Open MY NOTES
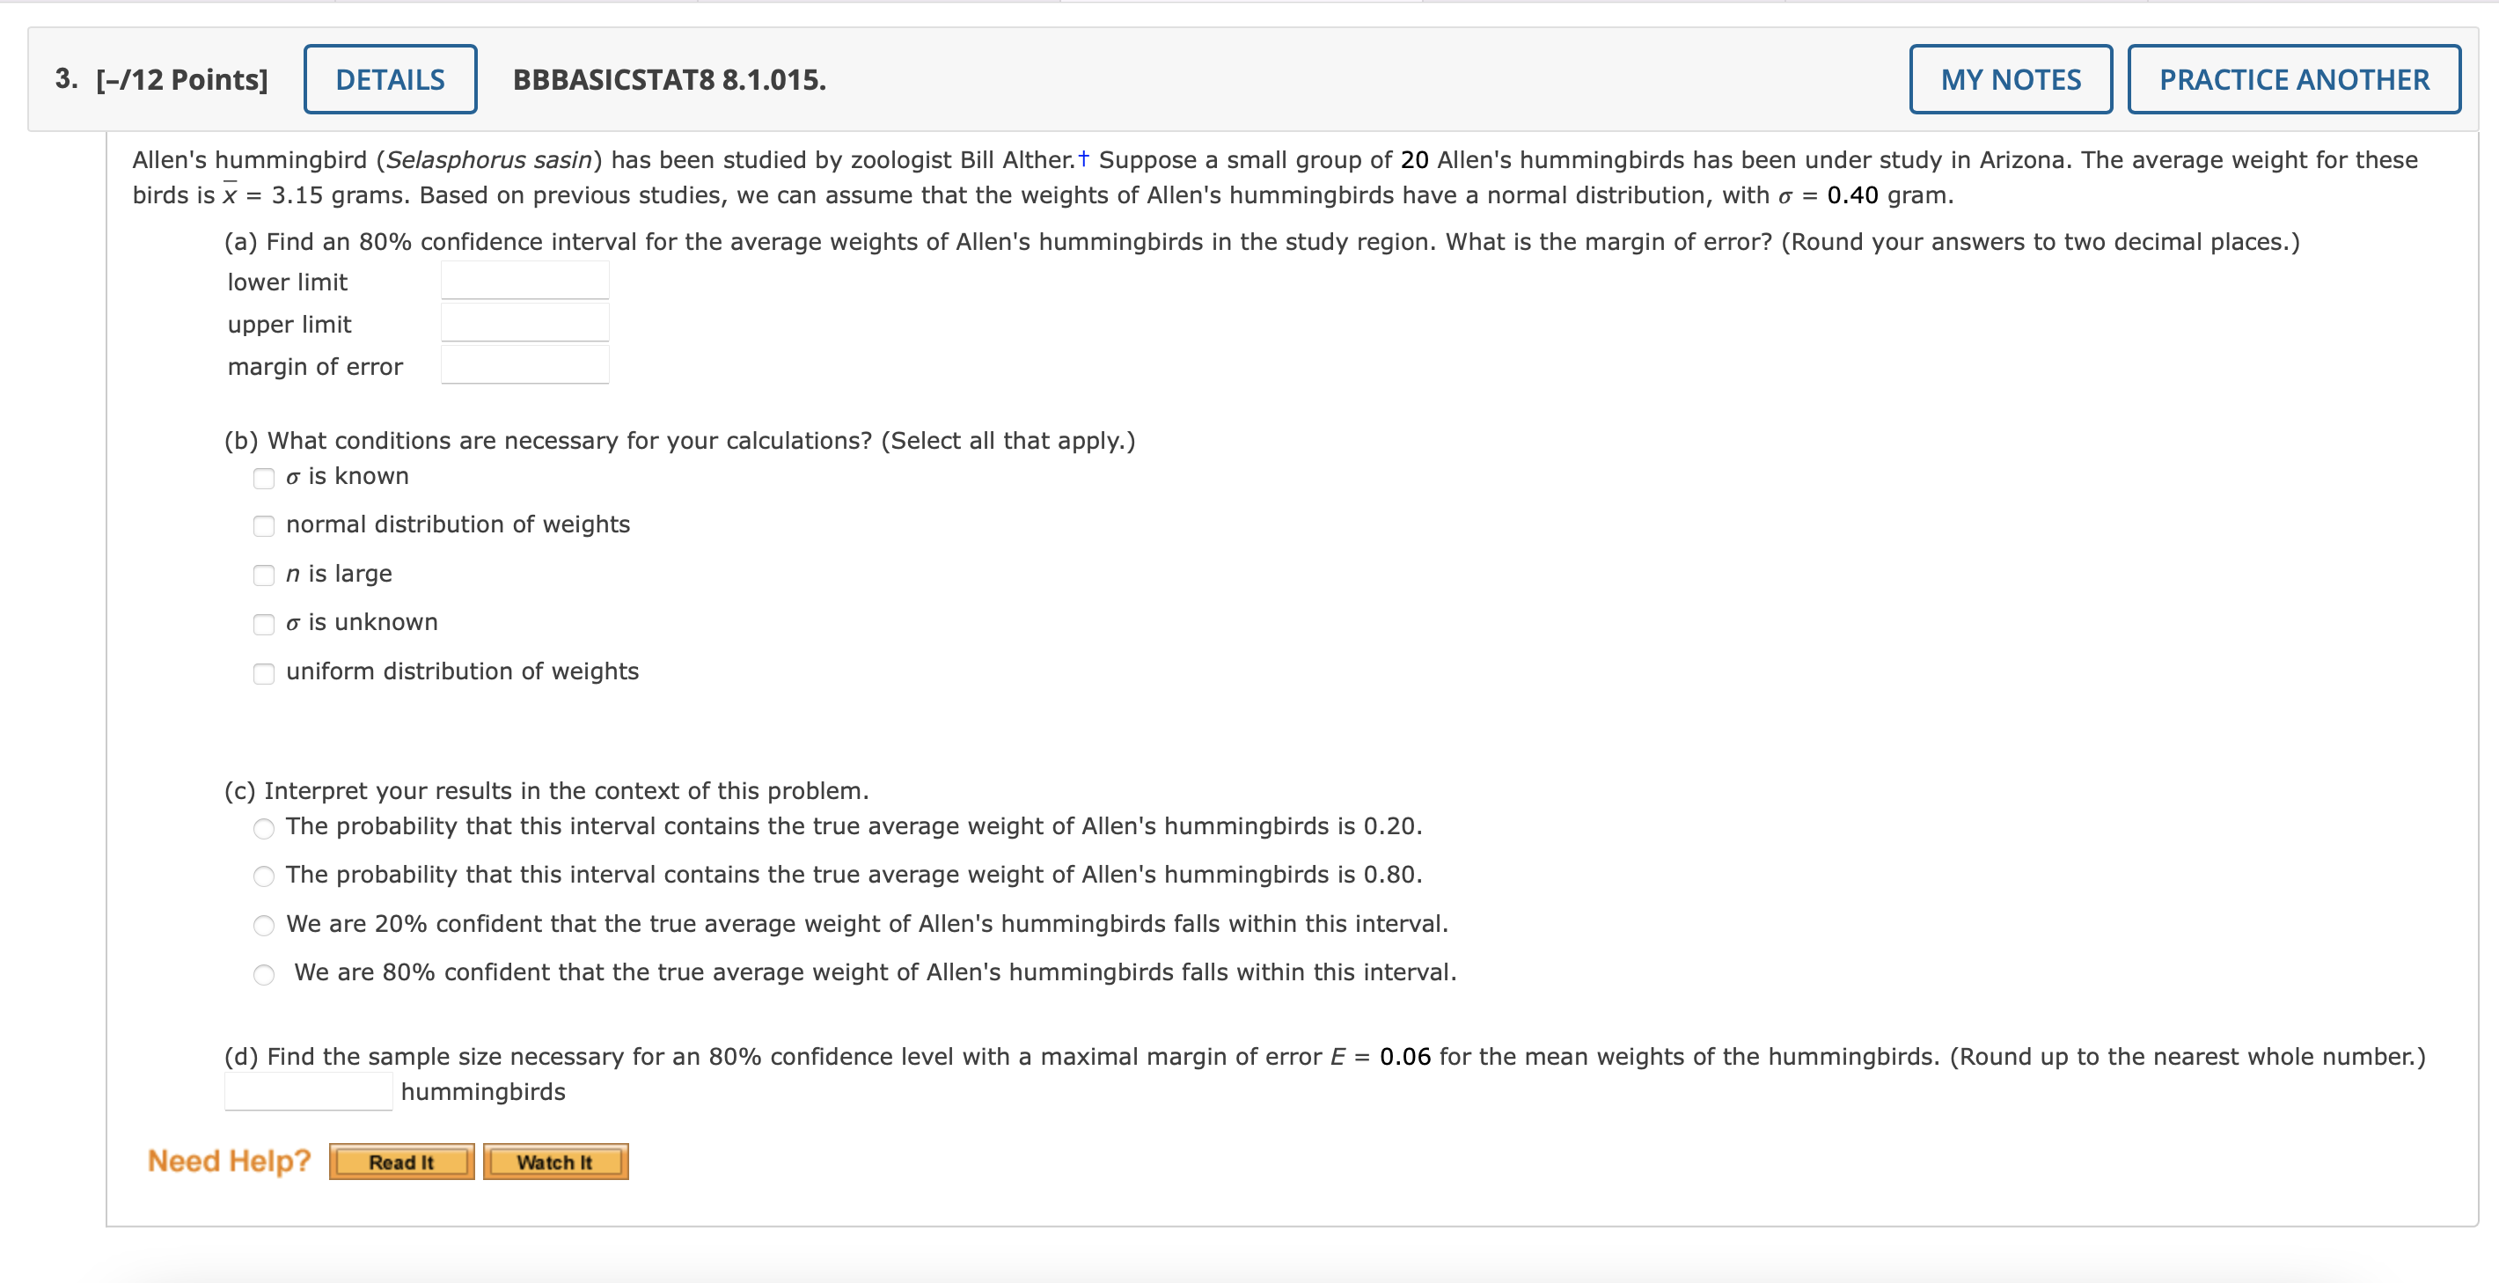 click(x=2010, y=78)
